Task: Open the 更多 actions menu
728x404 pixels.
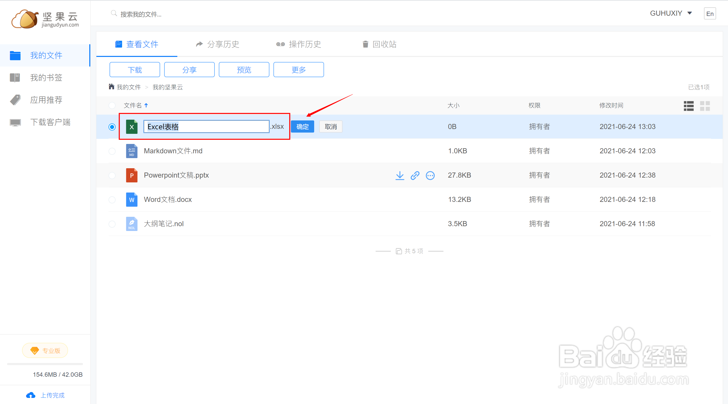Action: [298, 70]
